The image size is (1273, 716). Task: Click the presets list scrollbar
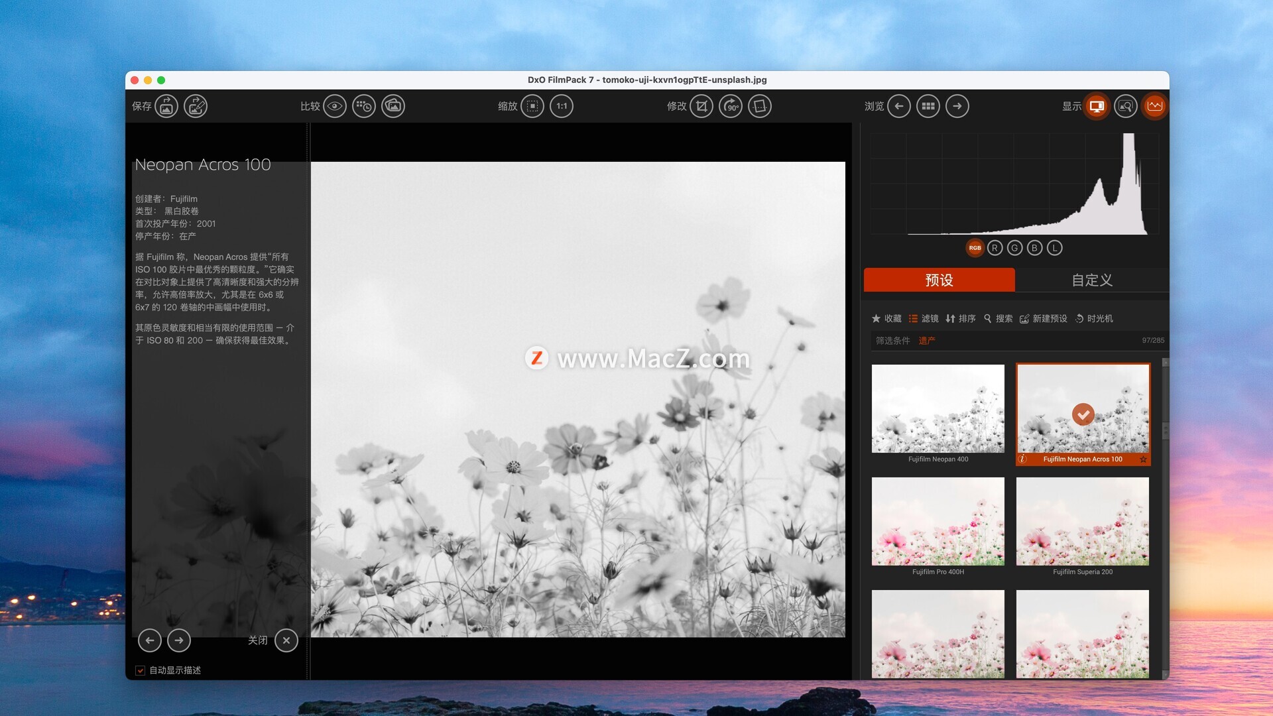(1165, 431)
